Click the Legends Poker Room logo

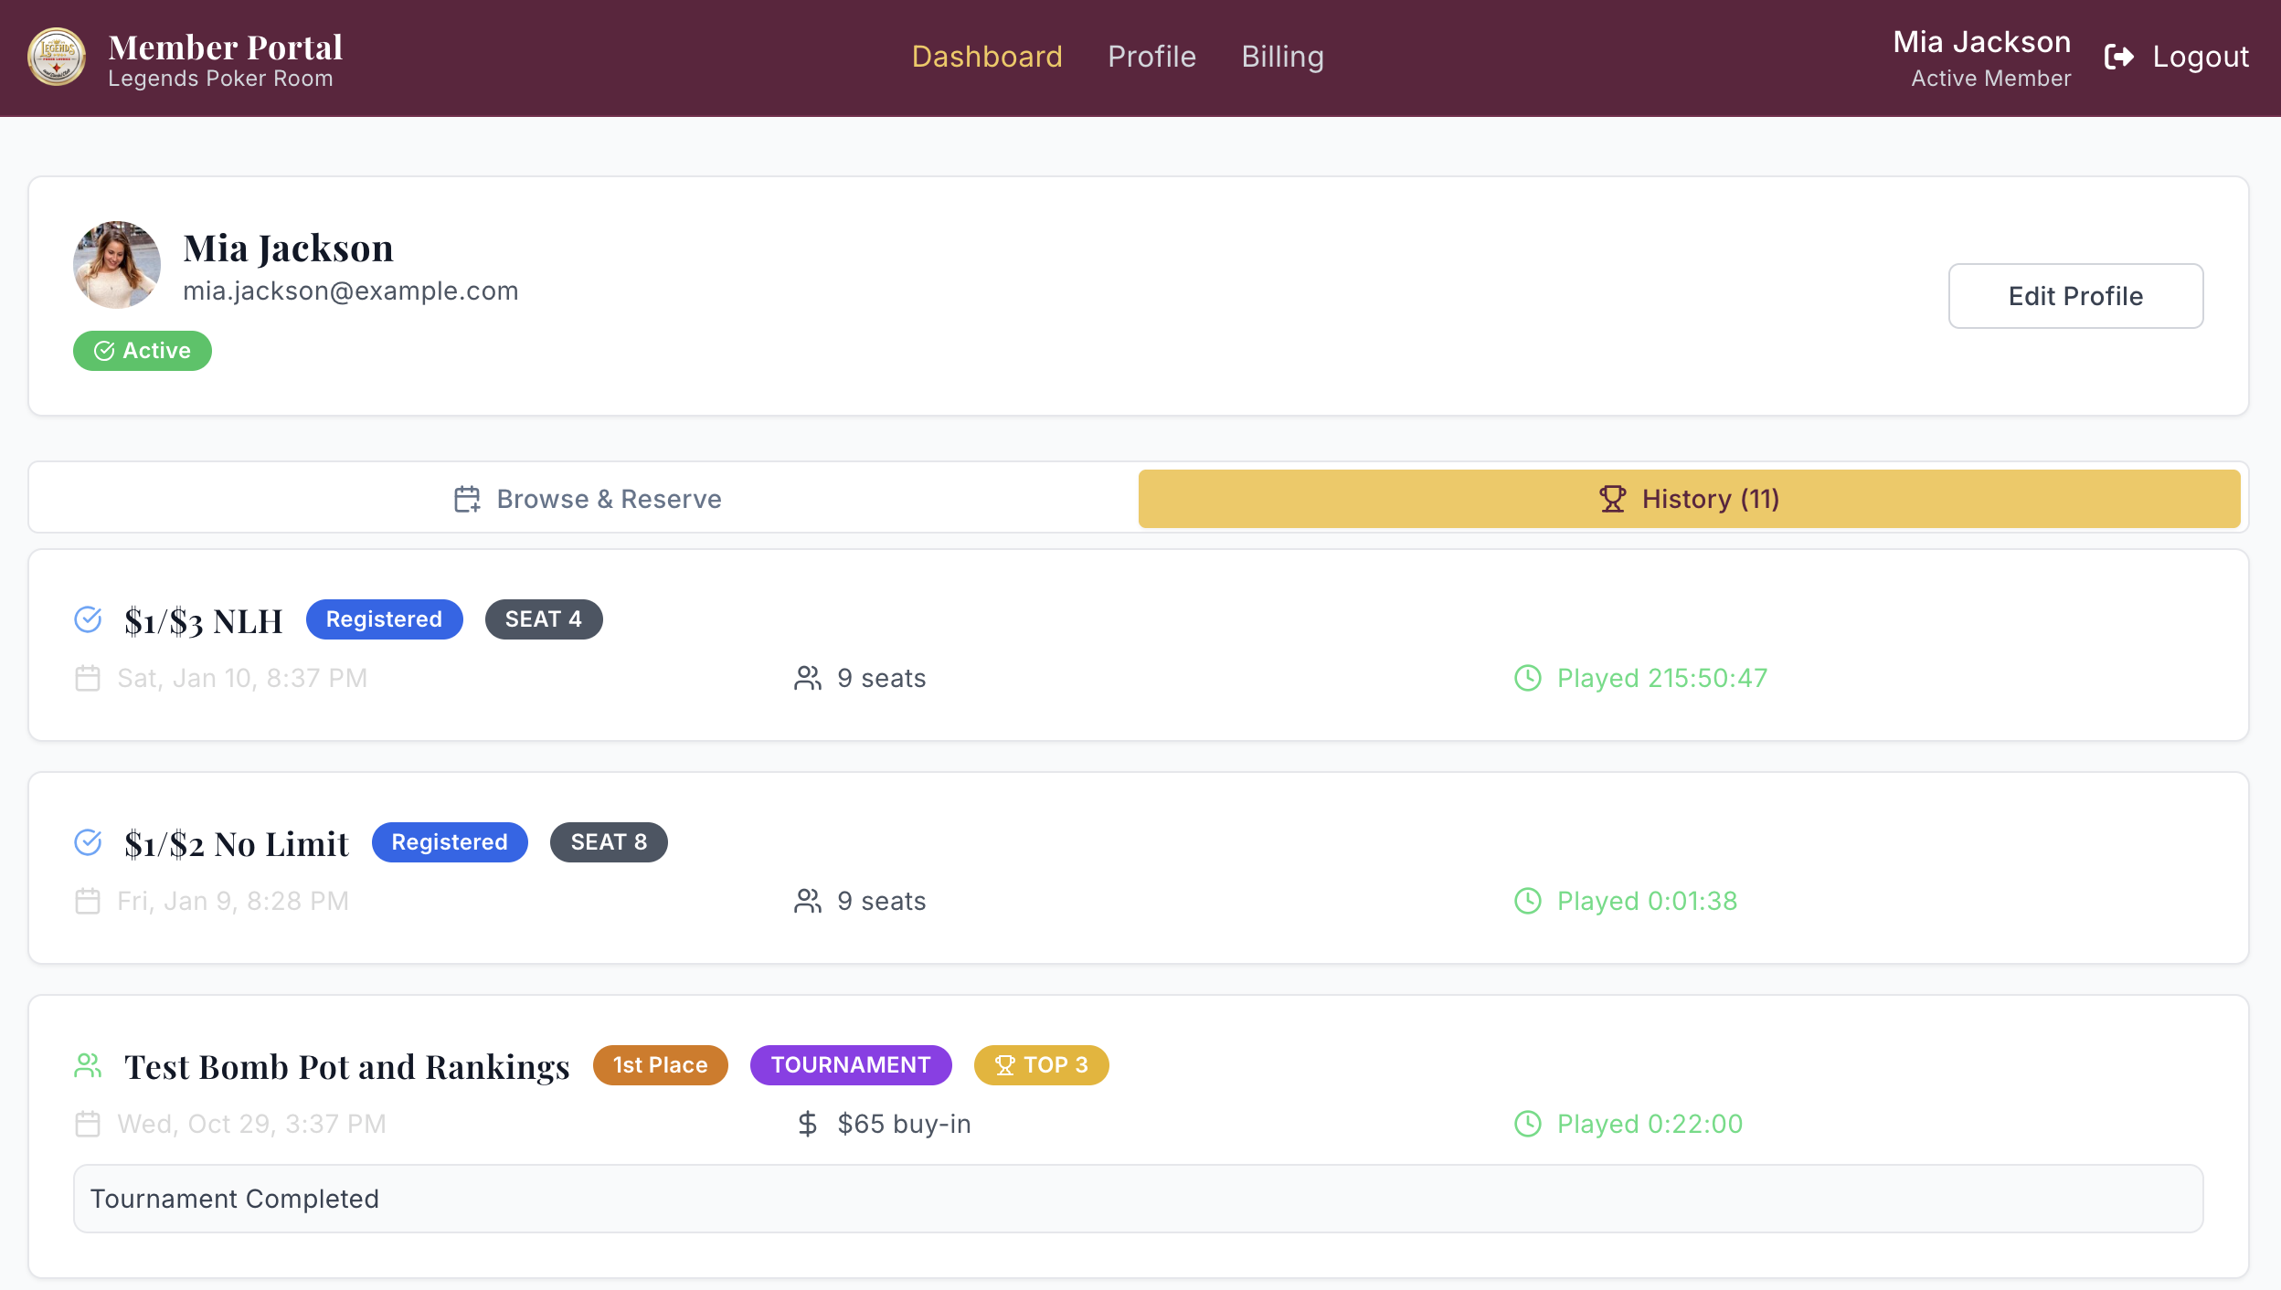57,57
